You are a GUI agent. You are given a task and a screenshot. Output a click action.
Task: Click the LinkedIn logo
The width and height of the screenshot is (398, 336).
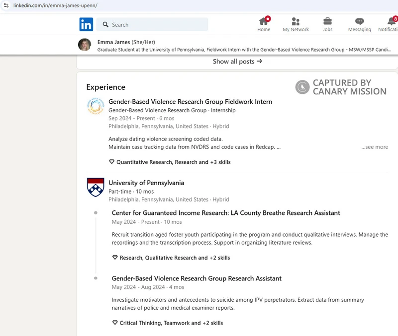point(86,24)
